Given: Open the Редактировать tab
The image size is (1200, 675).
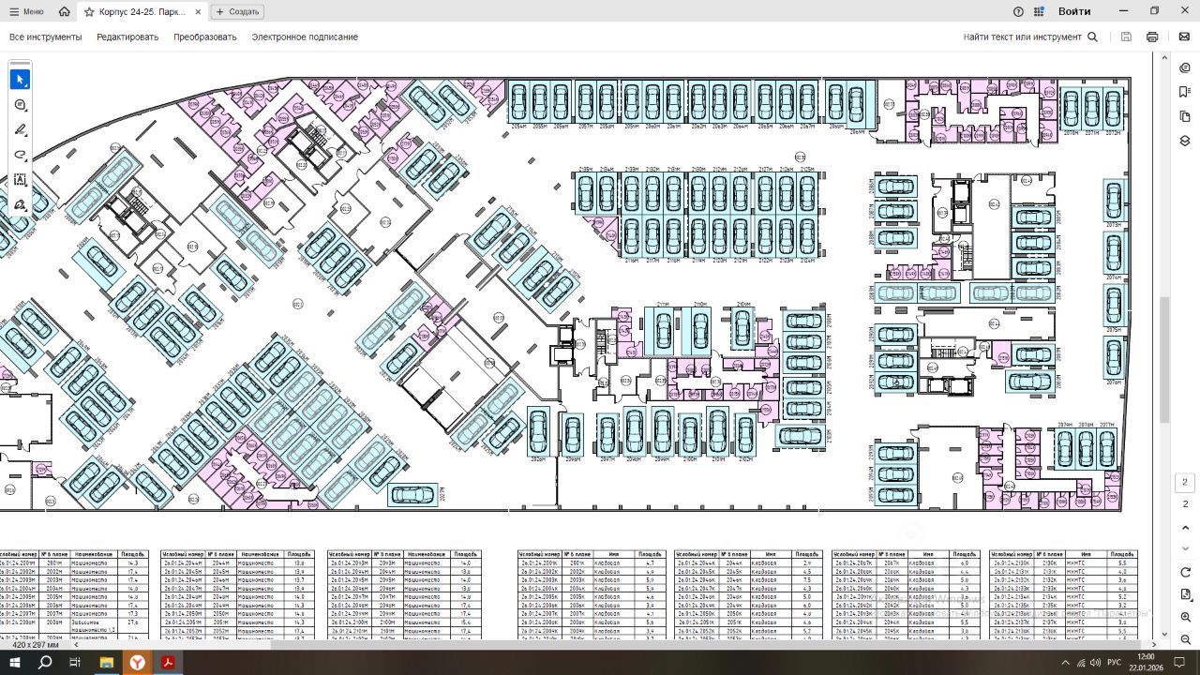Looking at the screenshot, I should coord(127,37).
